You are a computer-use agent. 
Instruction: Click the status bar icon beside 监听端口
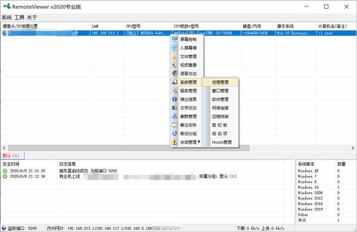4,228
